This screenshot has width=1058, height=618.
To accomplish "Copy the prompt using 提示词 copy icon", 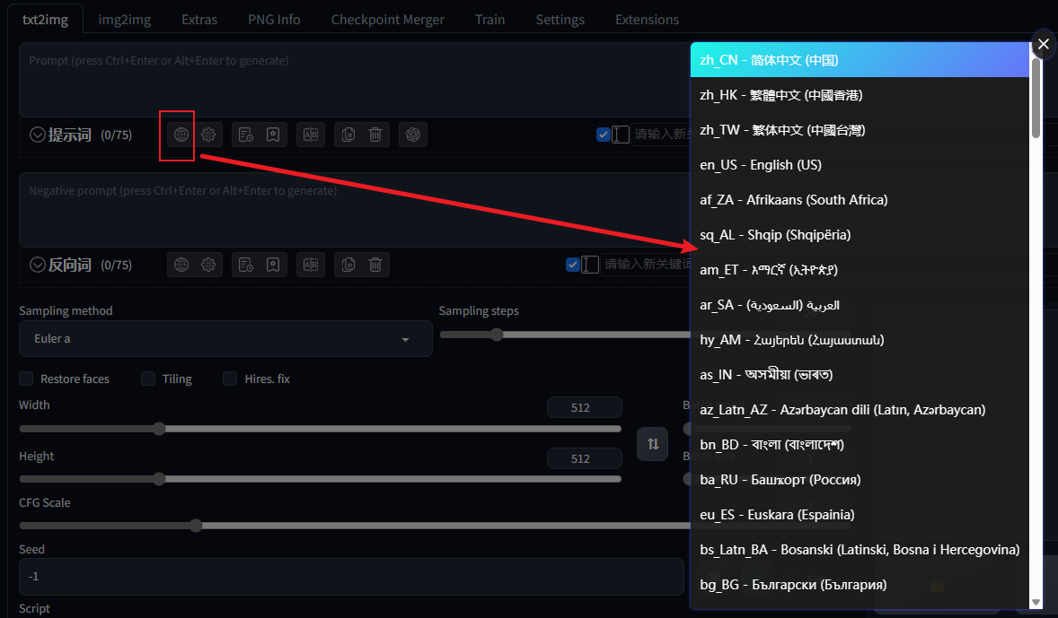I will coord(348,135).
